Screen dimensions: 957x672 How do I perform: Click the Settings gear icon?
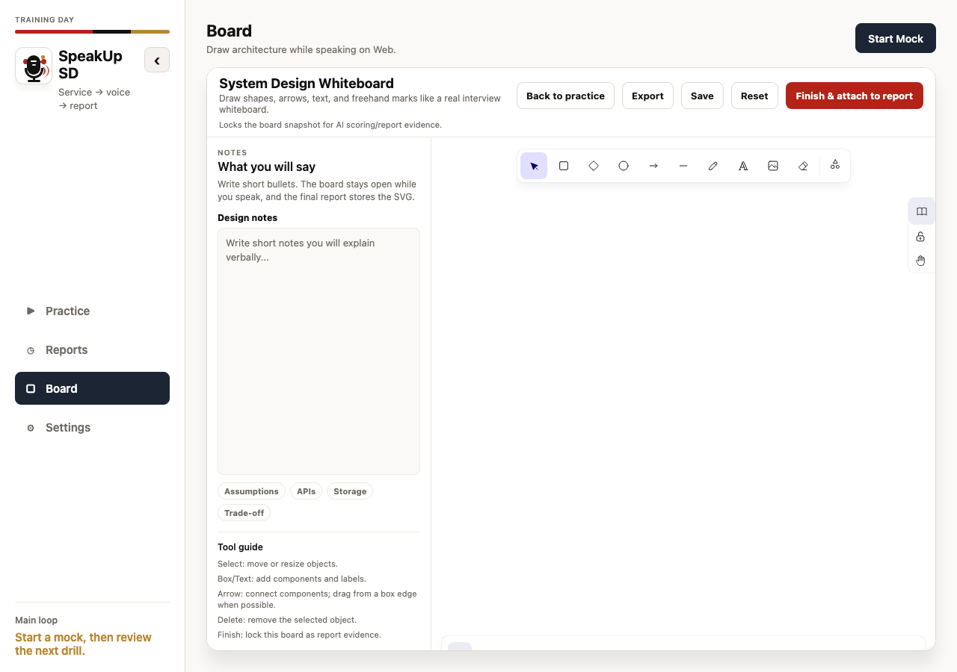point(31,428)
